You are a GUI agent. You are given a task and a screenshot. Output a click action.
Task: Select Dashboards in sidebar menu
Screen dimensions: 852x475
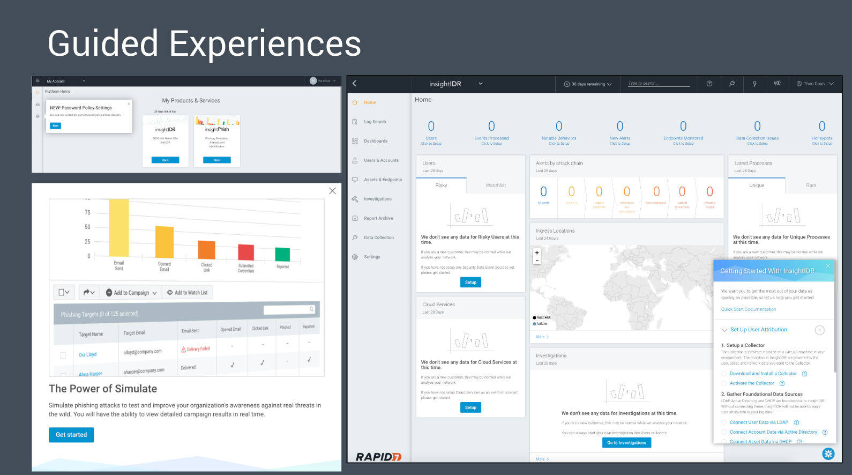tap(376, 141)
